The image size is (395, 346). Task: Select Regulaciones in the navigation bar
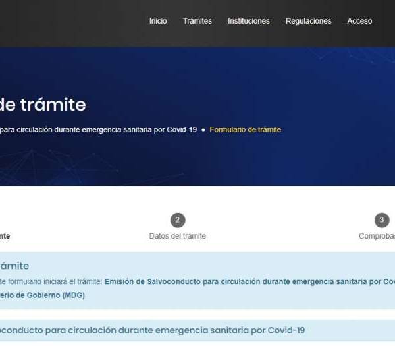(x=308, y=21)
